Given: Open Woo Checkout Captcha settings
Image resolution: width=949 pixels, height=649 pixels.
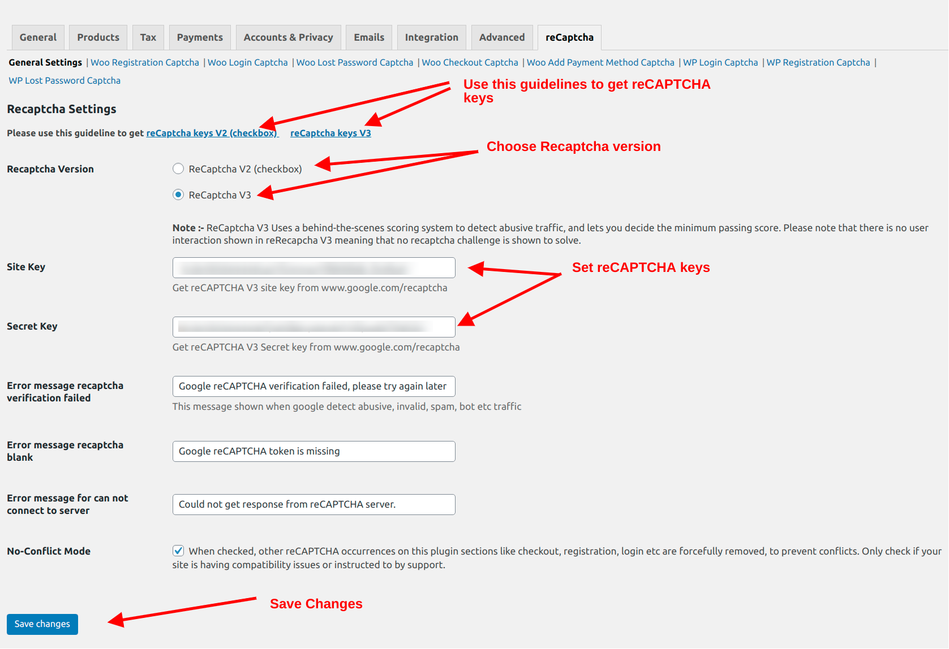Looking at the screenshot, I should (470, 62).
